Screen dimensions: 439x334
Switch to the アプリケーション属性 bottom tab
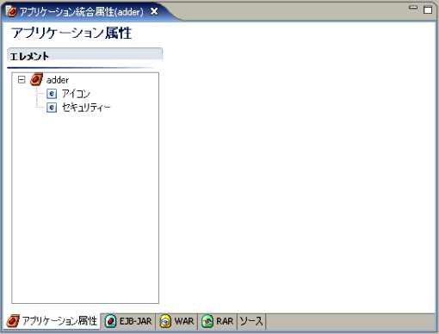(x=53, y=321)
